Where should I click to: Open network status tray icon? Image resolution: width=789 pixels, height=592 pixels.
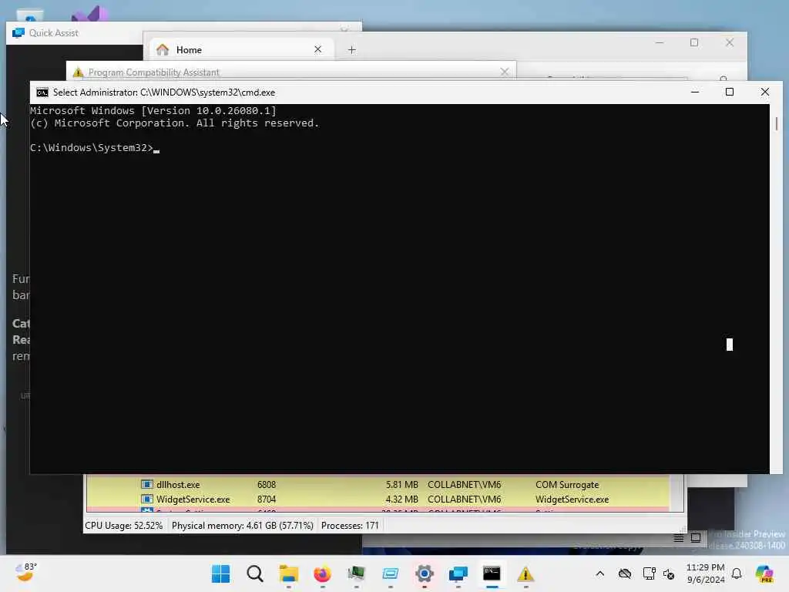pos(649,573)
